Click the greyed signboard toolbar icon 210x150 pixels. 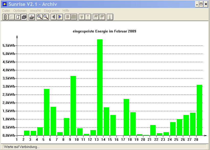pos(68,17)
